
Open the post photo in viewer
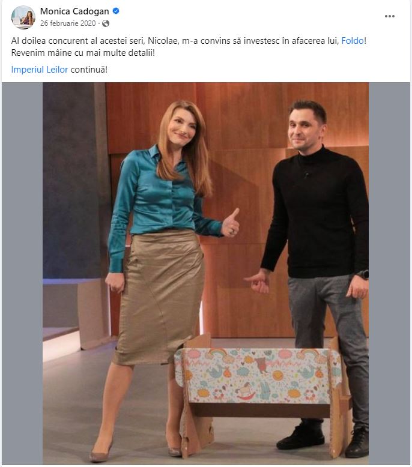click(205, 273)
